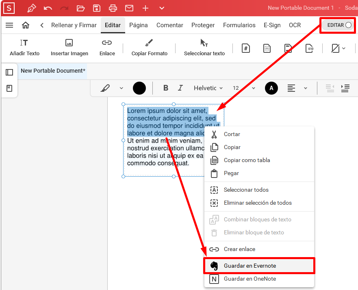Click the top-left handle of the text box
The width and height of the screenshot is (358, 290).
click(x=123, y=104)
